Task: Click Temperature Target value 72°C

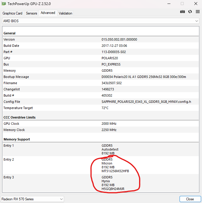Action: [105, 108]
